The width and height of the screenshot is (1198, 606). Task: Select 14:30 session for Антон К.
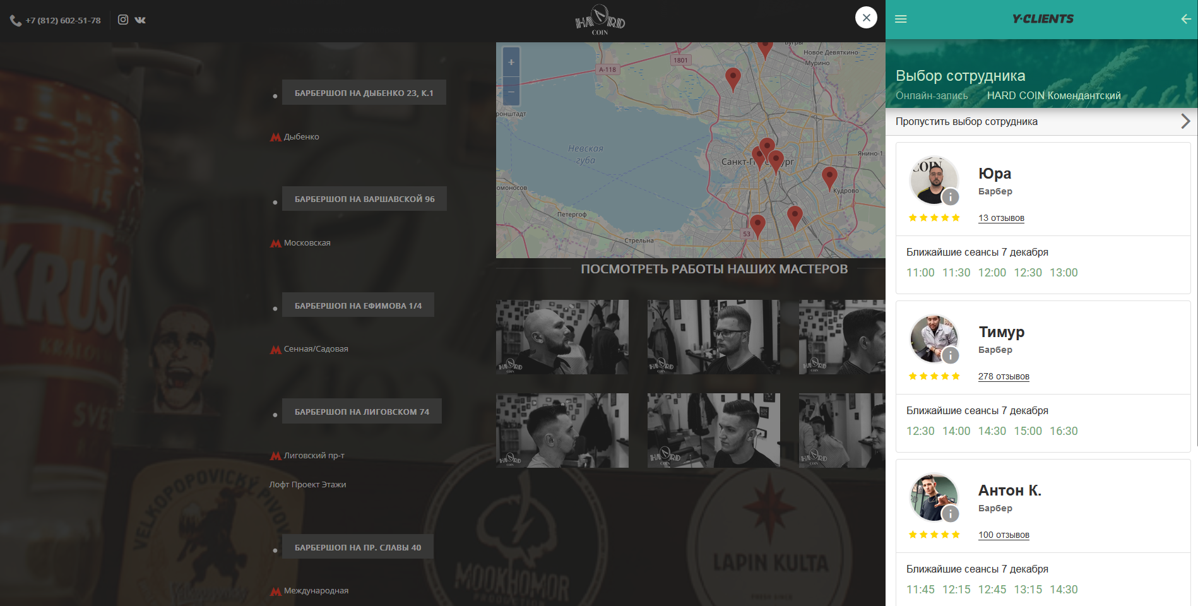coord(1064,590)
